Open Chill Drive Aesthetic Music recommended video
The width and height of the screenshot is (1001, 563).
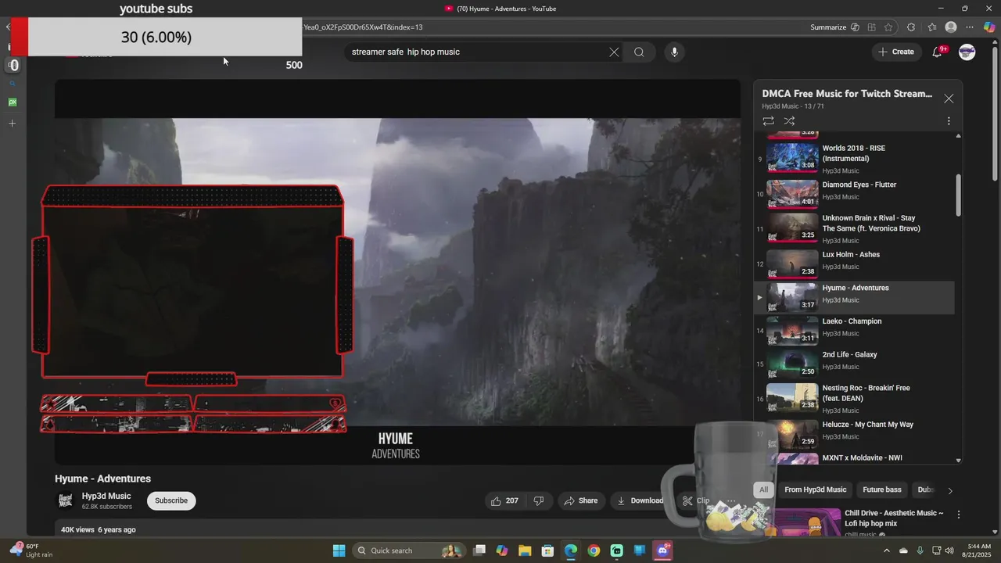click(x=894, y=518)
